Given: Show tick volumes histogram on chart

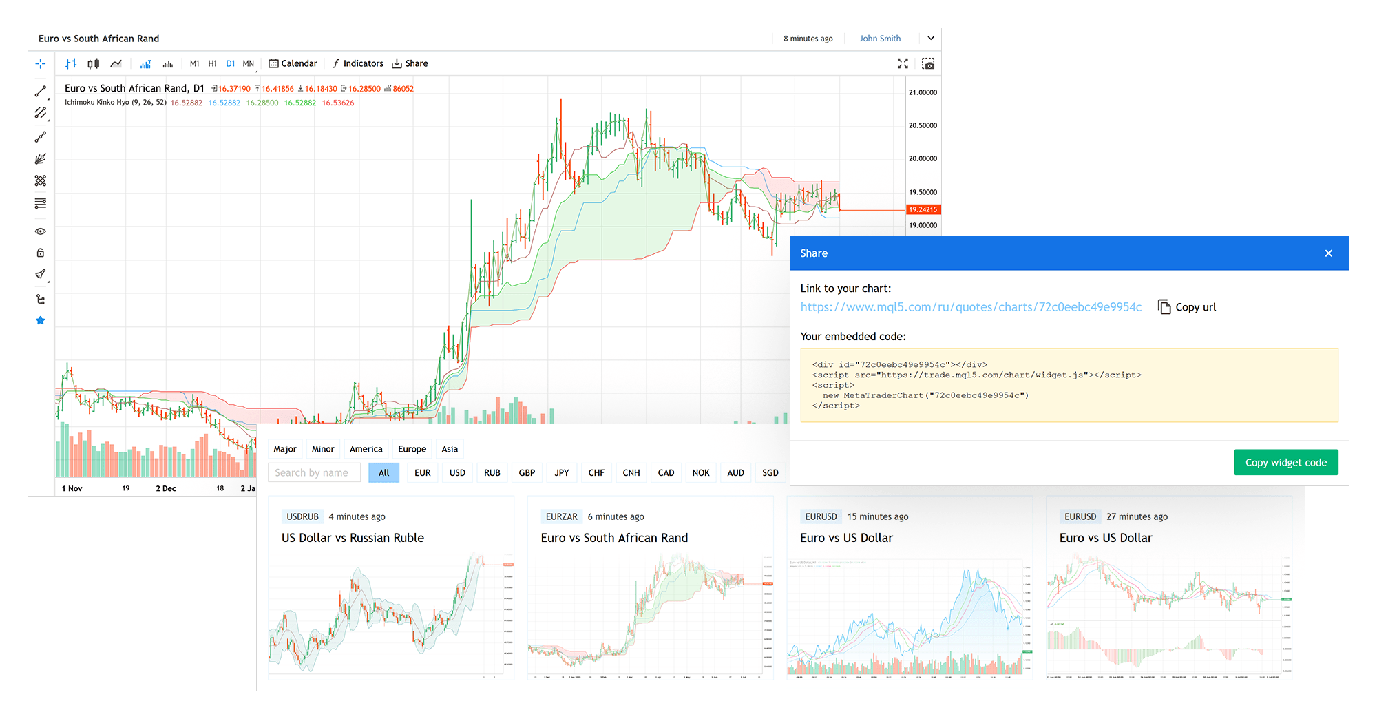Looking at the screenshot, I should tap(145, 63).
